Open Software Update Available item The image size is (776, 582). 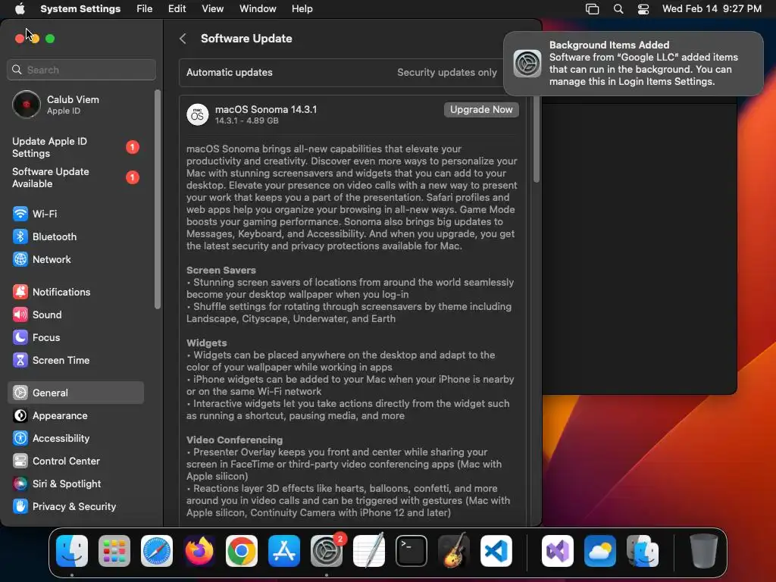coord(75,177)
